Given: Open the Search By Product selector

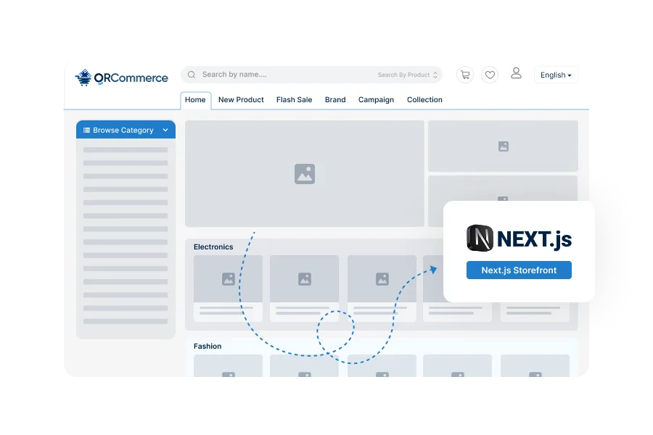Looking at the screenshot, I should pos(408,75).
